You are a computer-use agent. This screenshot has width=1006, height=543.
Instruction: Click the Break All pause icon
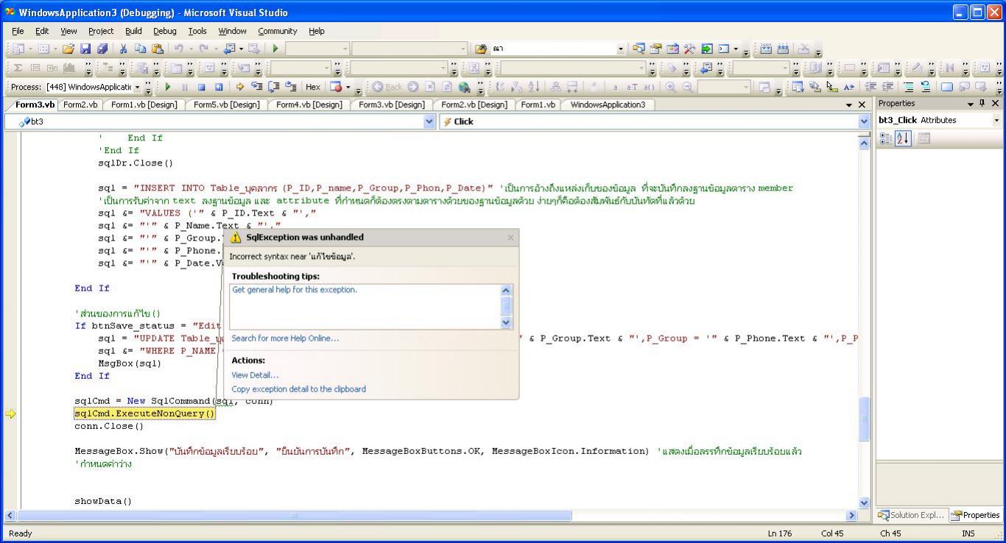185,87
